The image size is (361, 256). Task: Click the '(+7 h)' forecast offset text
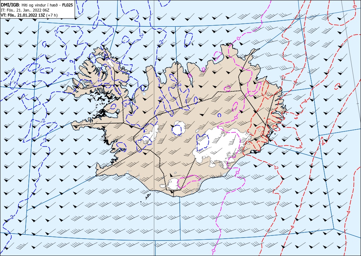point(52,15)
